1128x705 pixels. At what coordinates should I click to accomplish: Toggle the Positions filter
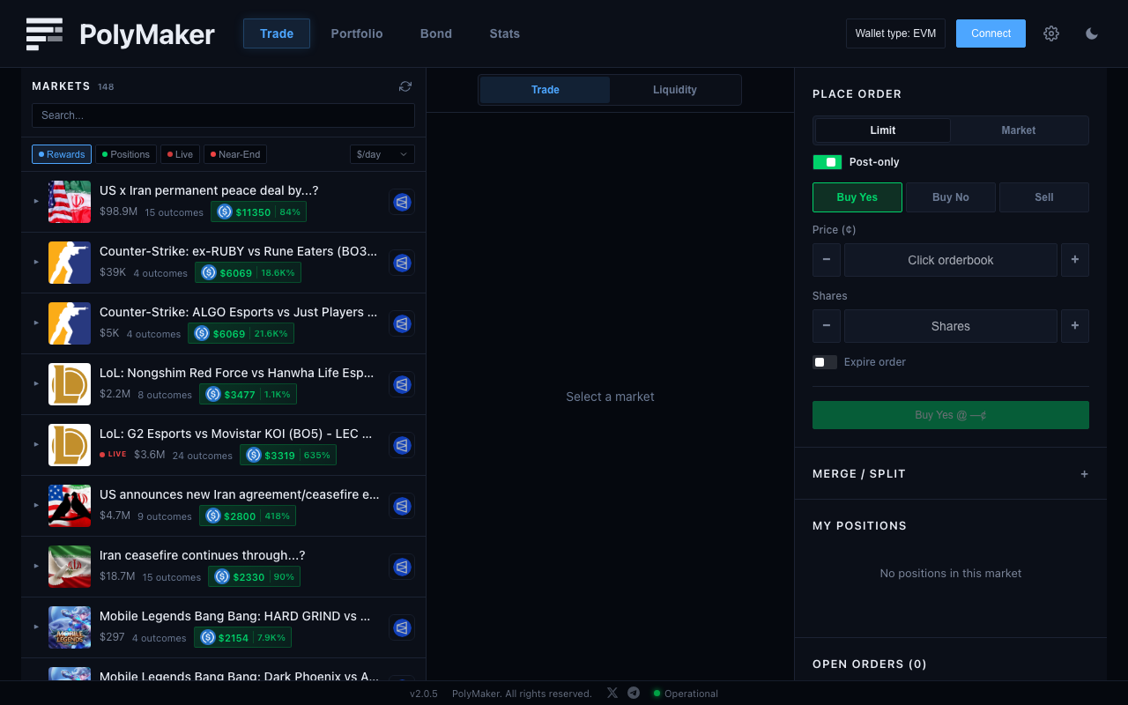coord(126,154)
